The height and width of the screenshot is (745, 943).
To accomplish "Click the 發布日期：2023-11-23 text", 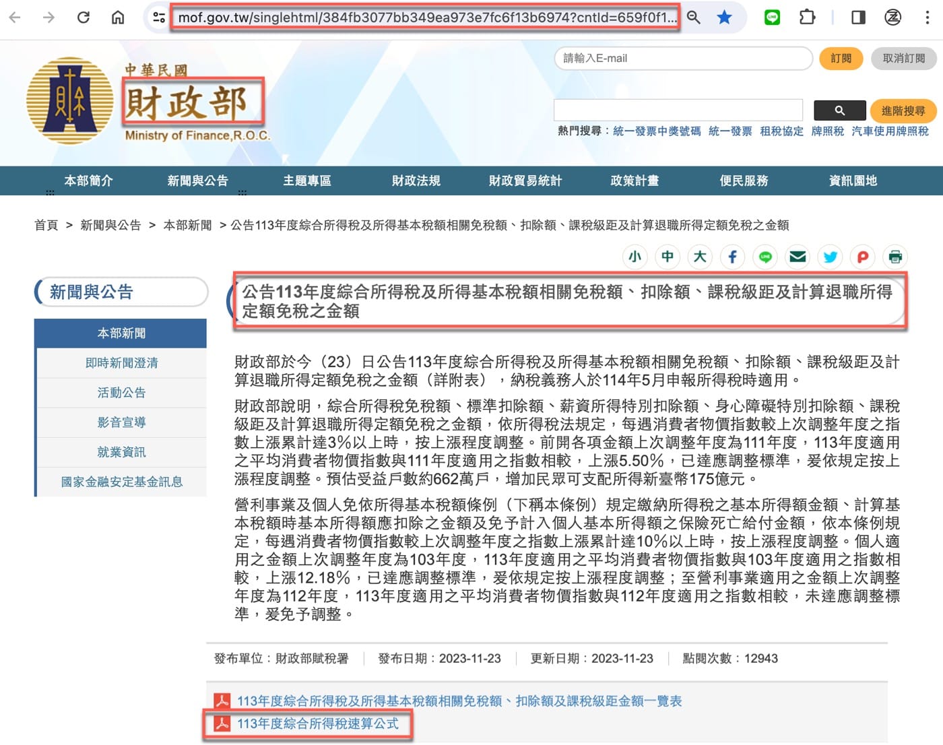I will [439, 659].
